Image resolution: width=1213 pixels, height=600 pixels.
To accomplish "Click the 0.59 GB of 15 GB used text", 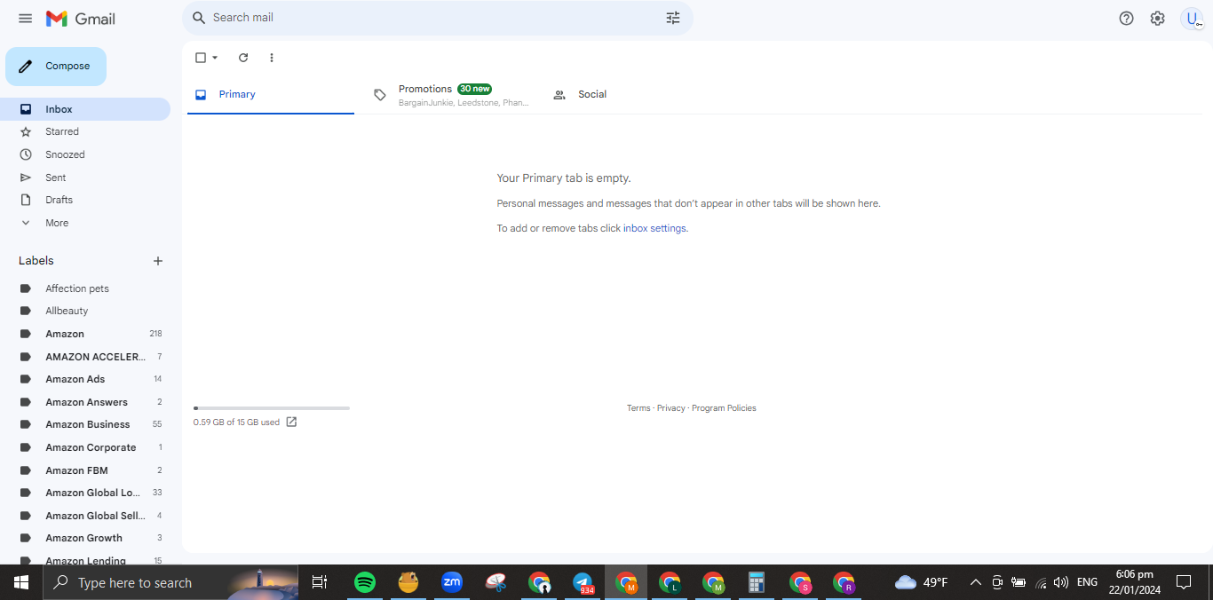I will (x=236, y=422).
